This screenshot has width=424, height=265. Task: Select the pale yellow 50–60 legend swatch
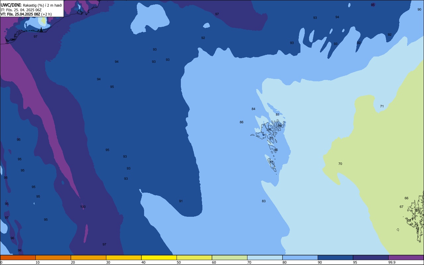(x=194, y=257)
